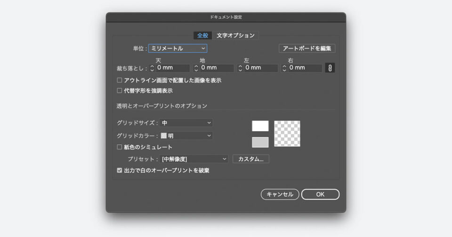The height and width of the screenshot is (237, 452).
Task: Select the 全般 tab
Action: [x=203, y=36]
